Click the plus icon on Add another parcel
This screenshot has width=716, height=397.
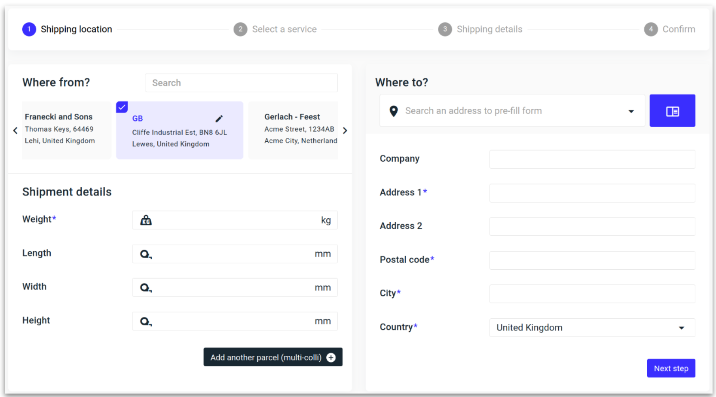coord(331,357)
